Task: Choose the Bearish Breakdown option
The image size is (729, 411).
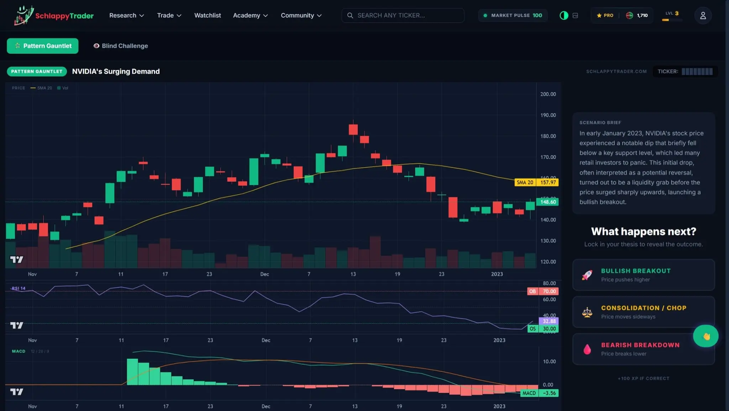Action: [644, 349]
